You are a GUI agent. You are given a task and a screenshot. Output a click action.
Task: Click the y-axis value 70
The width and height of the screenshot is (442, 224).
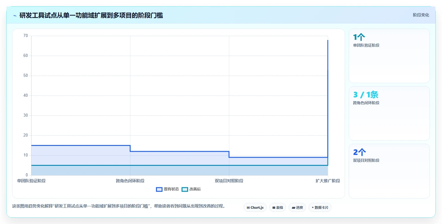pos(26,36)
